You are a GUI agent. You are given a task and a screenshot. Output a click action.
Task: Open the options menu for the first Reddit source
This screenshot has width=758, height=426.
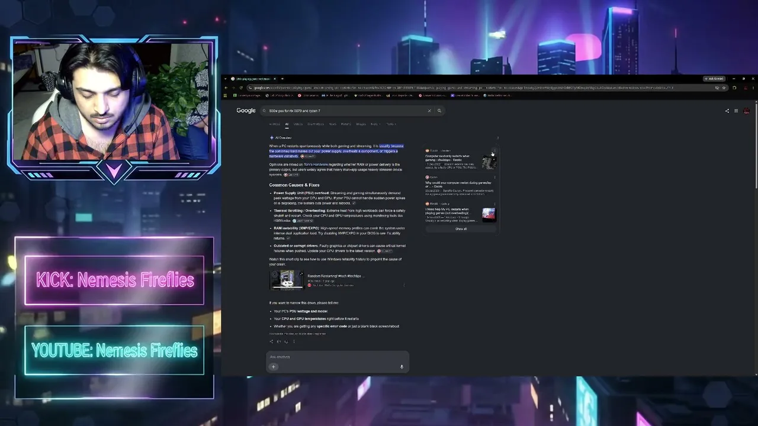(494, 151)
